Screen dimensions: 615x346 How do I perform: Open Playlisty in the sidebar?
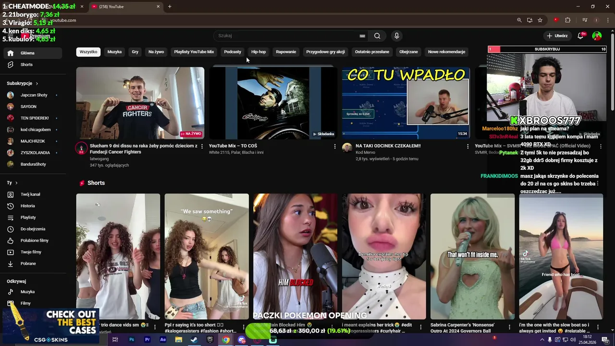pyautogui.click(x=33, y=217)
